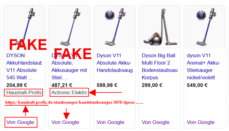229x131 pixels.
Task: Click Von Google under the Haushalt-Profis listing
Action: pyautogui.click(x=20, y=122)
